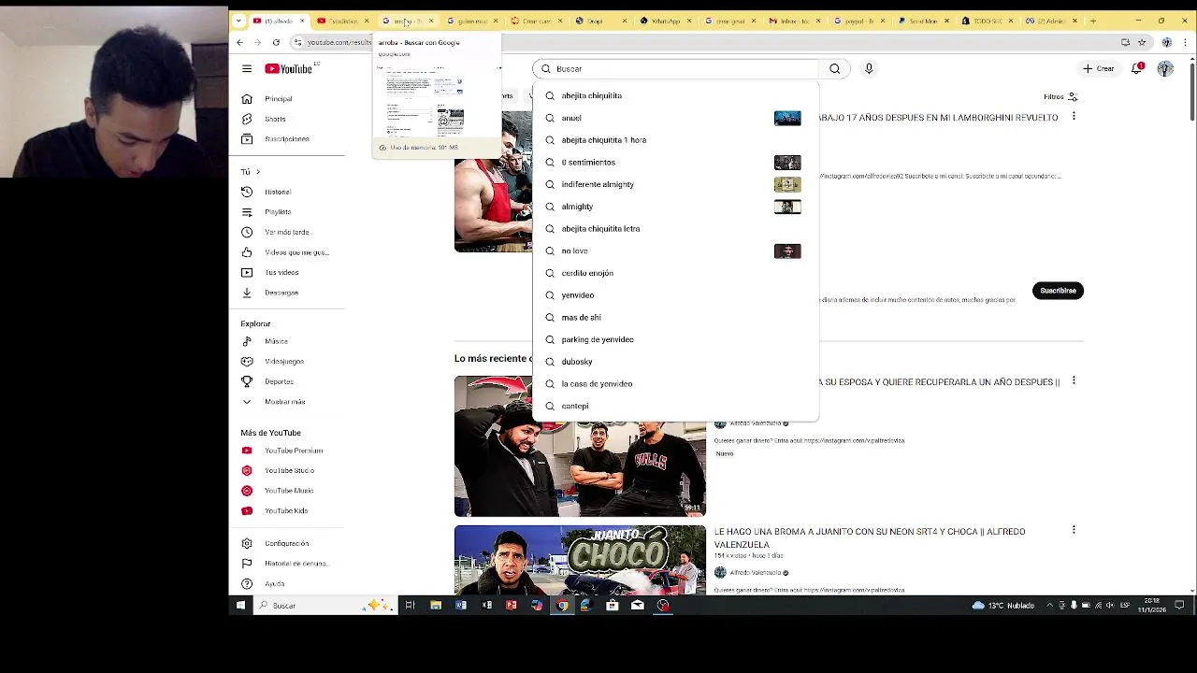The width and height of the screenshot is (1197, 673).
Task: Open options menu for the esposa recuperarla video
Action: [x=1074, y=380]
